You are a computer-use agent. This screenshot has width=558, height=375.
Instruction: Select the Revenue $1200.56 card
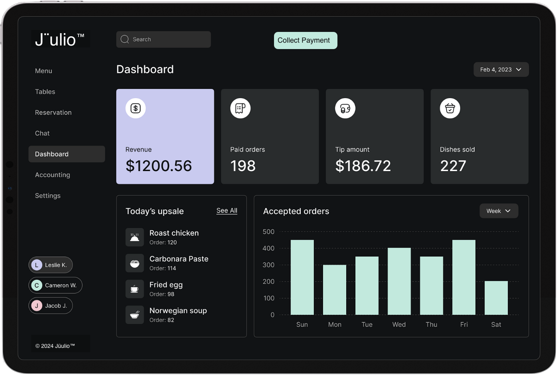(x=165, y=136)
